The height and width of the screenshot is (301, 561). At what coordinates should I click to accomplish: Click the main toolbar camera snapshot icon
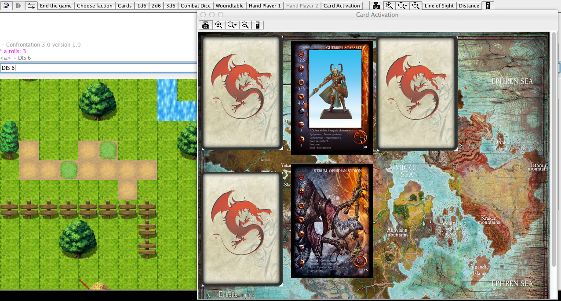pos(376,6)
